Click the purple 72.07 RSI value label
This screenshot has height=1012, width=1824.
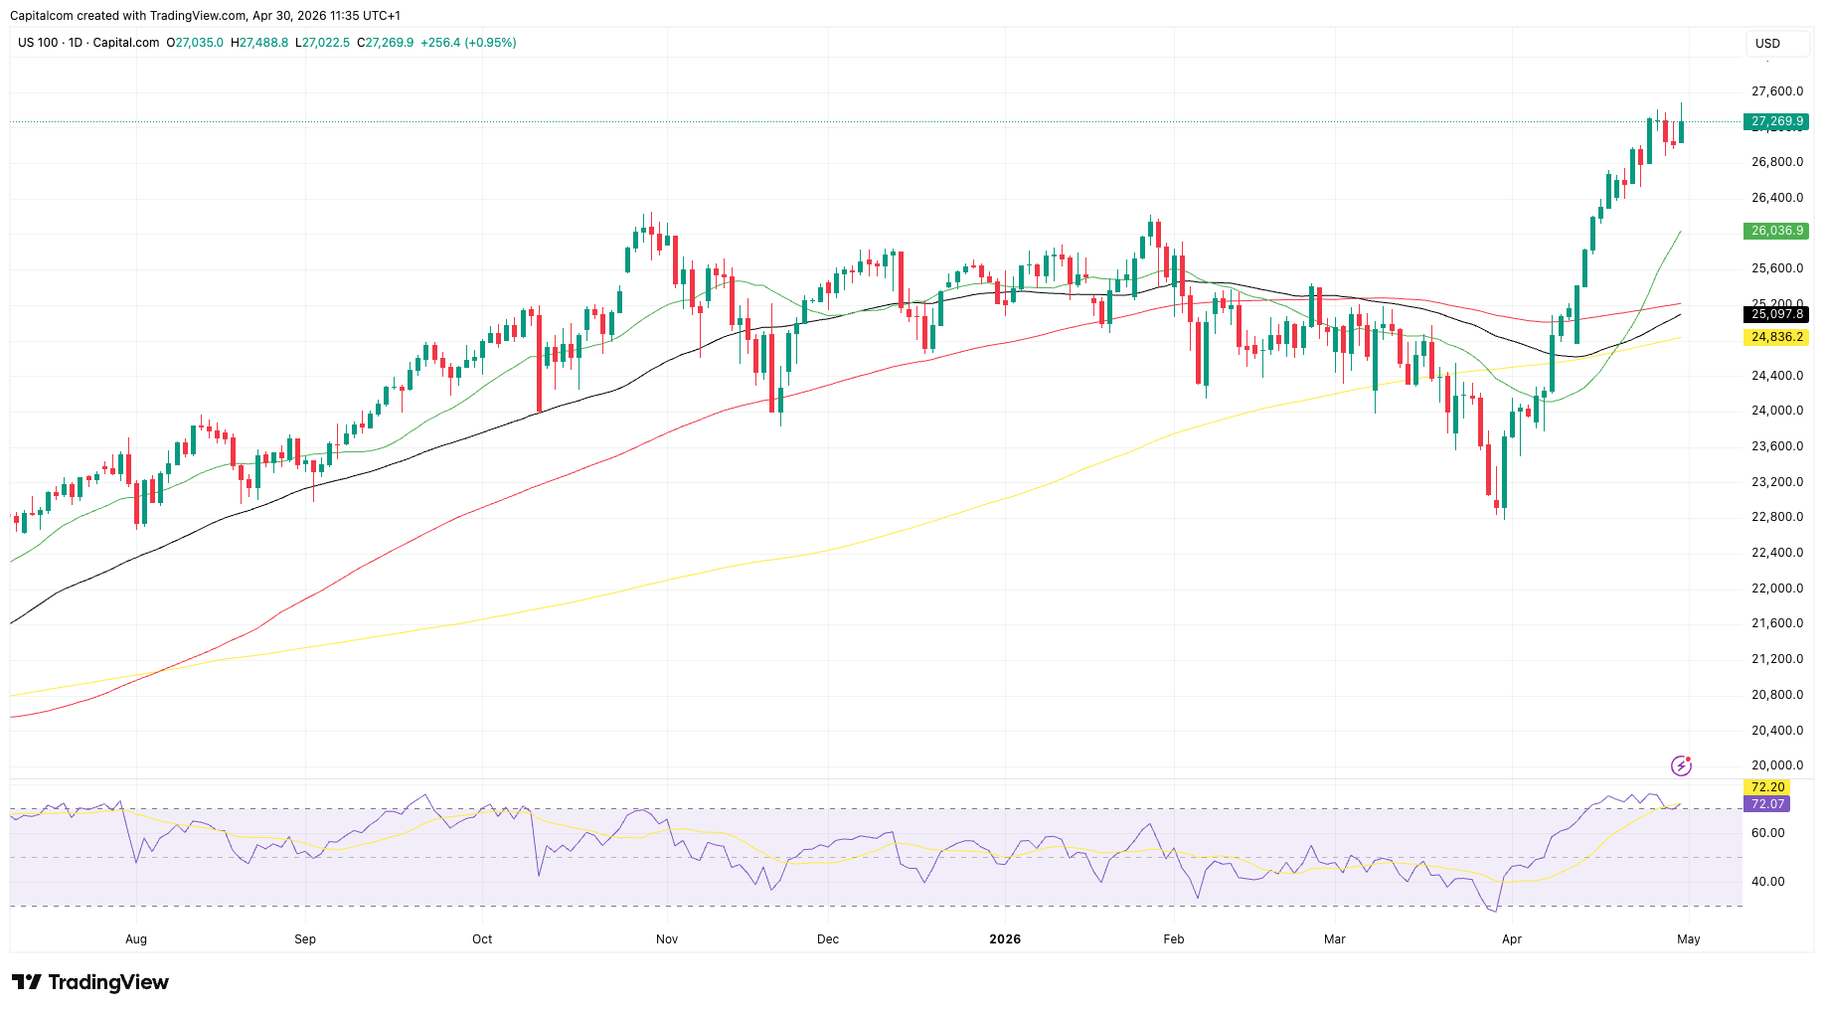(x=1766, y=804)
